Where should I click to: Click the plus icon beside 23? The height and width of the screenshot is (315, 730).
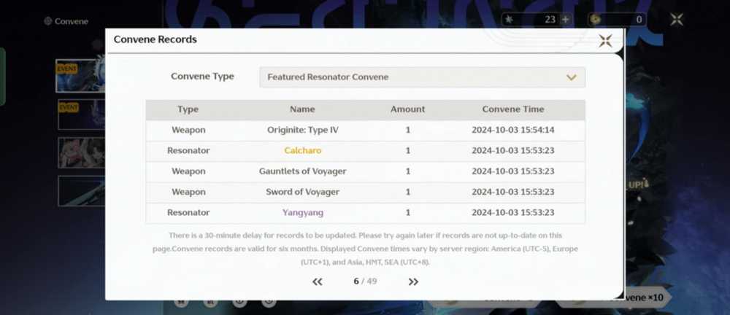(565, 20)
